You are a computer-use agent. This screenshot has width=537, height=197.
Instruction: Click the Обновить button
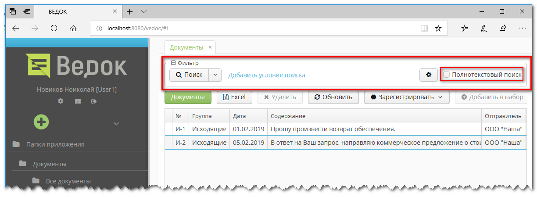(333, 97)
